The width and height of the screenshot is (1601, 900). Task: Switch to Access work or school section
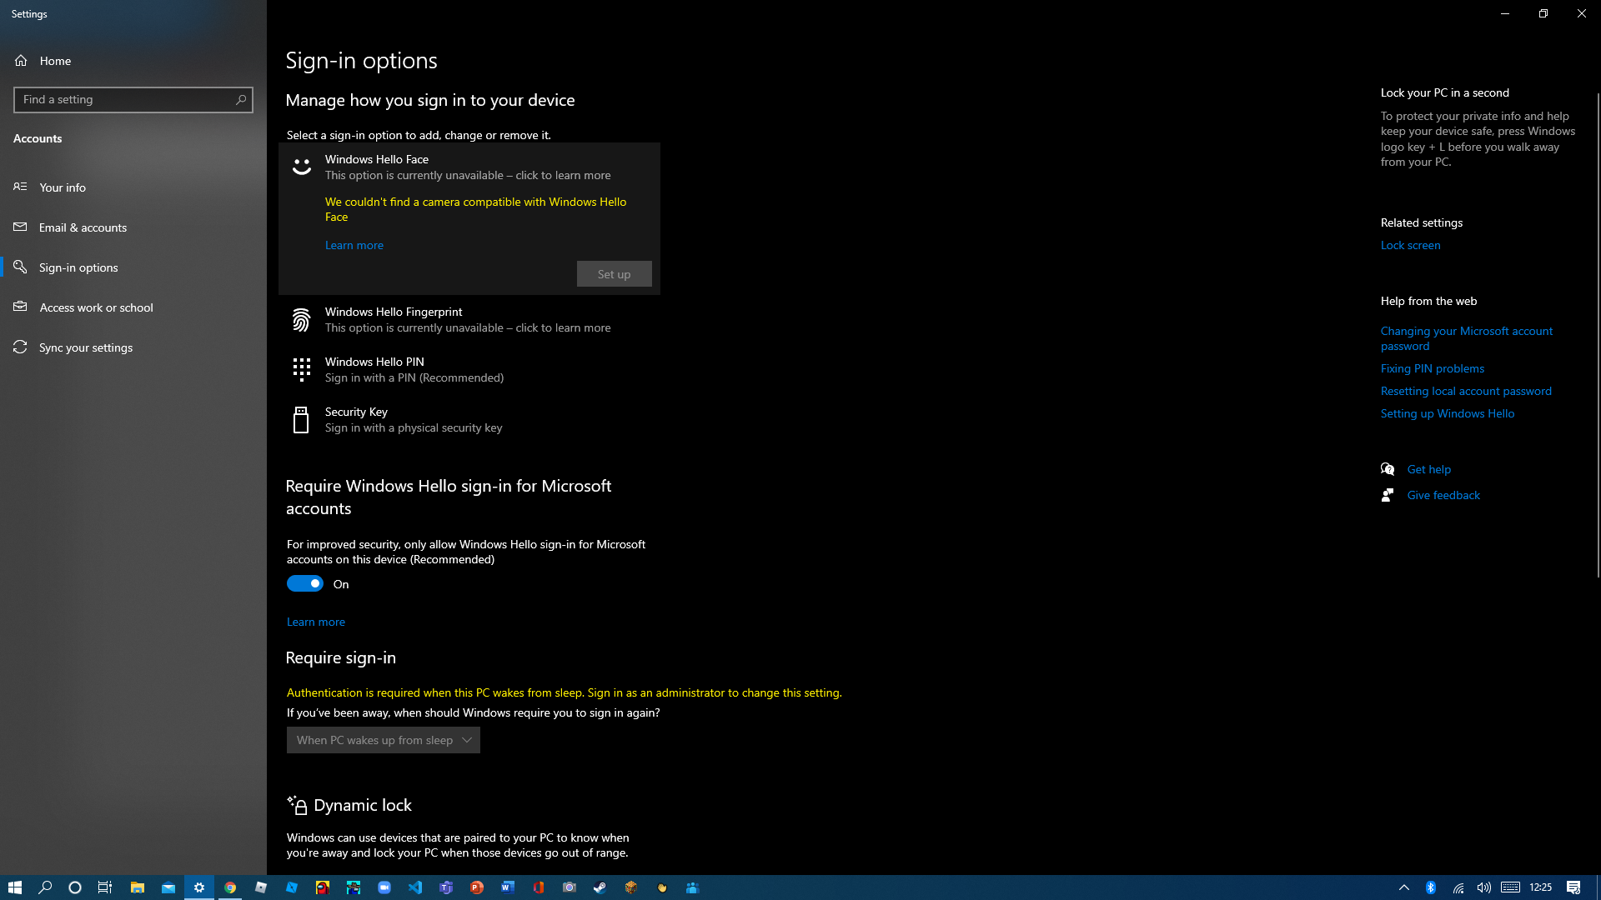(x=21, y=307)
